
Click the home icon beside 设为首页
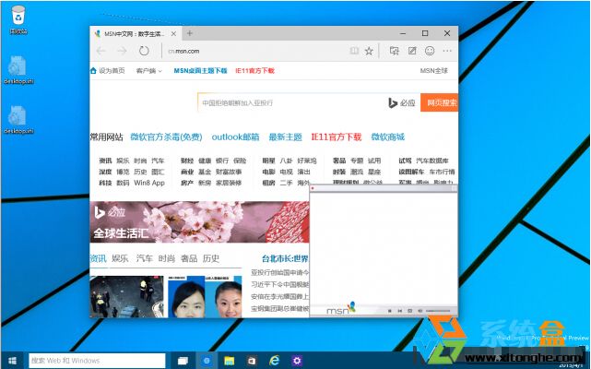tap(93, 70)
